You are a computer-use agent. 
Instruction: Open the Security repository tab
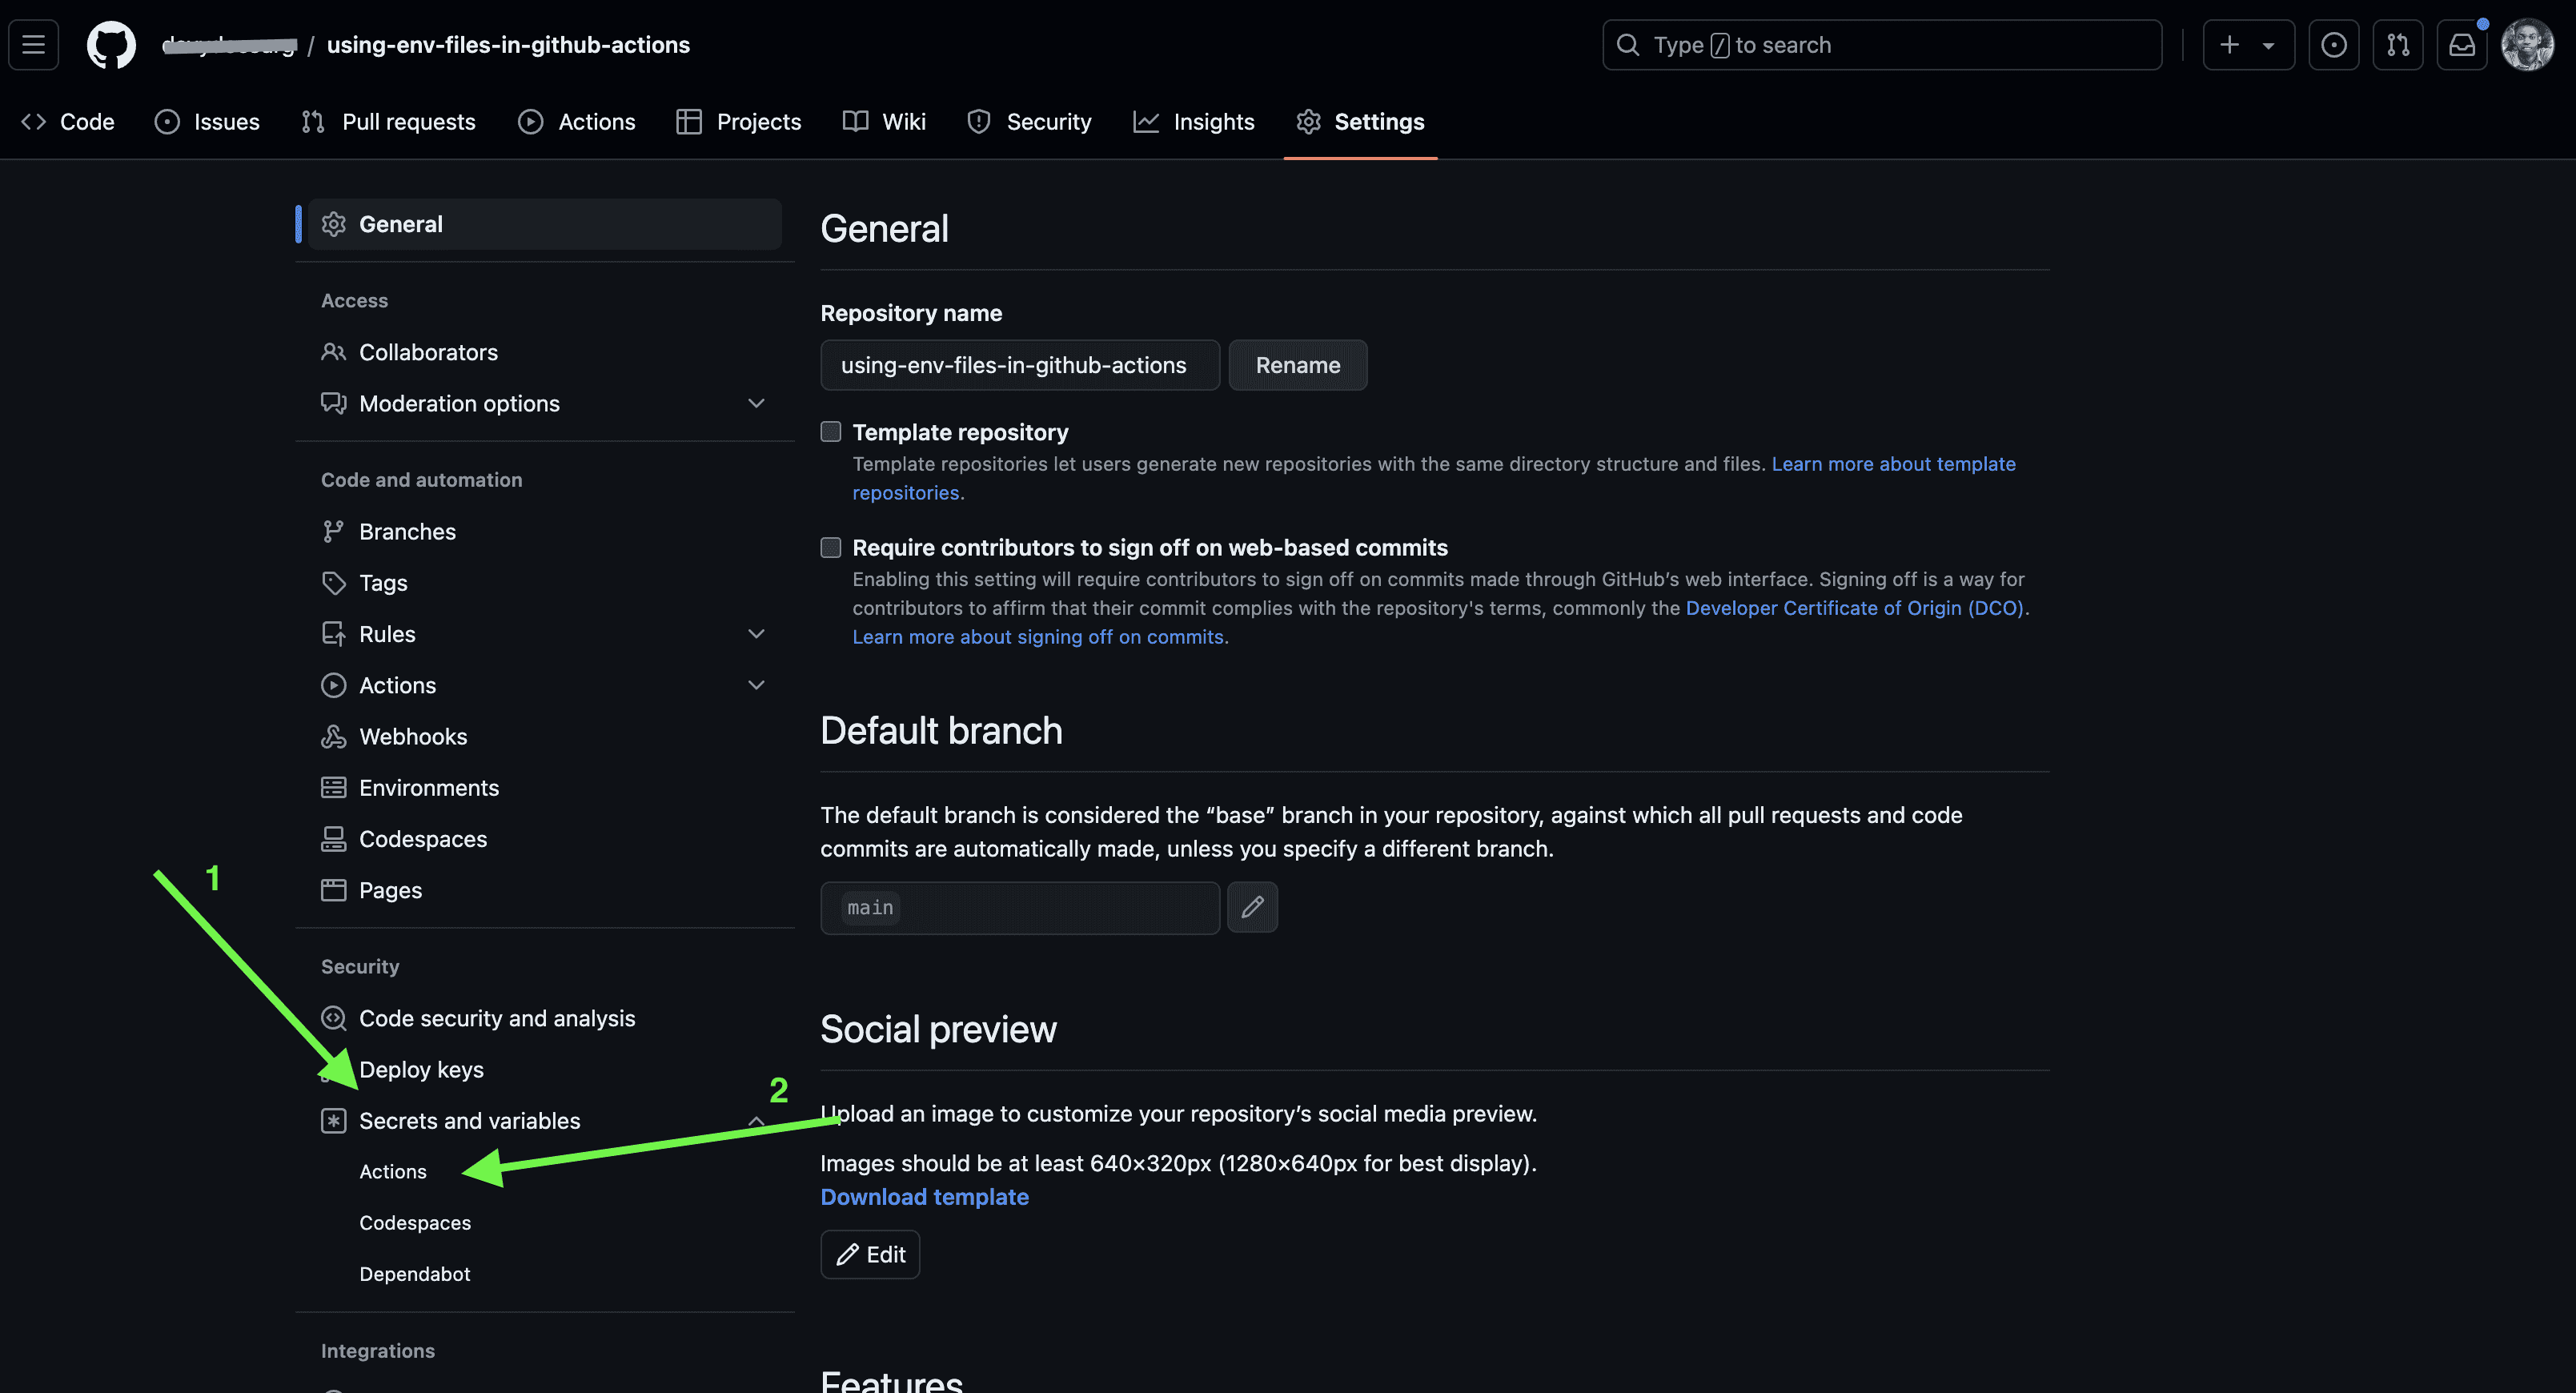pyautogui.click(x=1030, y=122)
